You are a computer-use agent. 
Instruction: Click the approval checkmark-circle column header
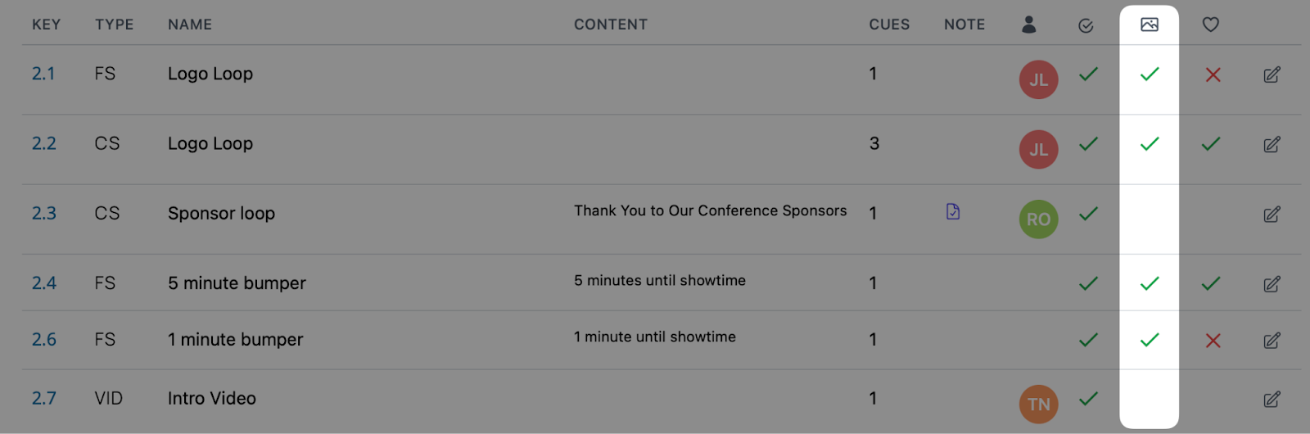[1086, 26]
